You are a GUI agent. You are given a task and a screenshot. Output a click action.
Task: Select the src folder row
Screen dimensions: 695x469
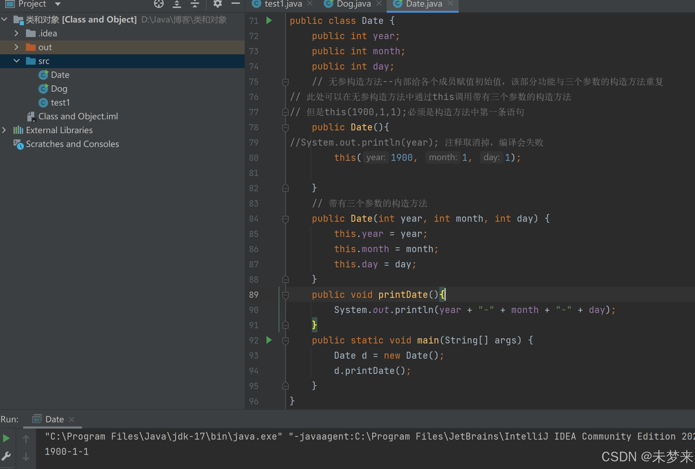(122, 61)
